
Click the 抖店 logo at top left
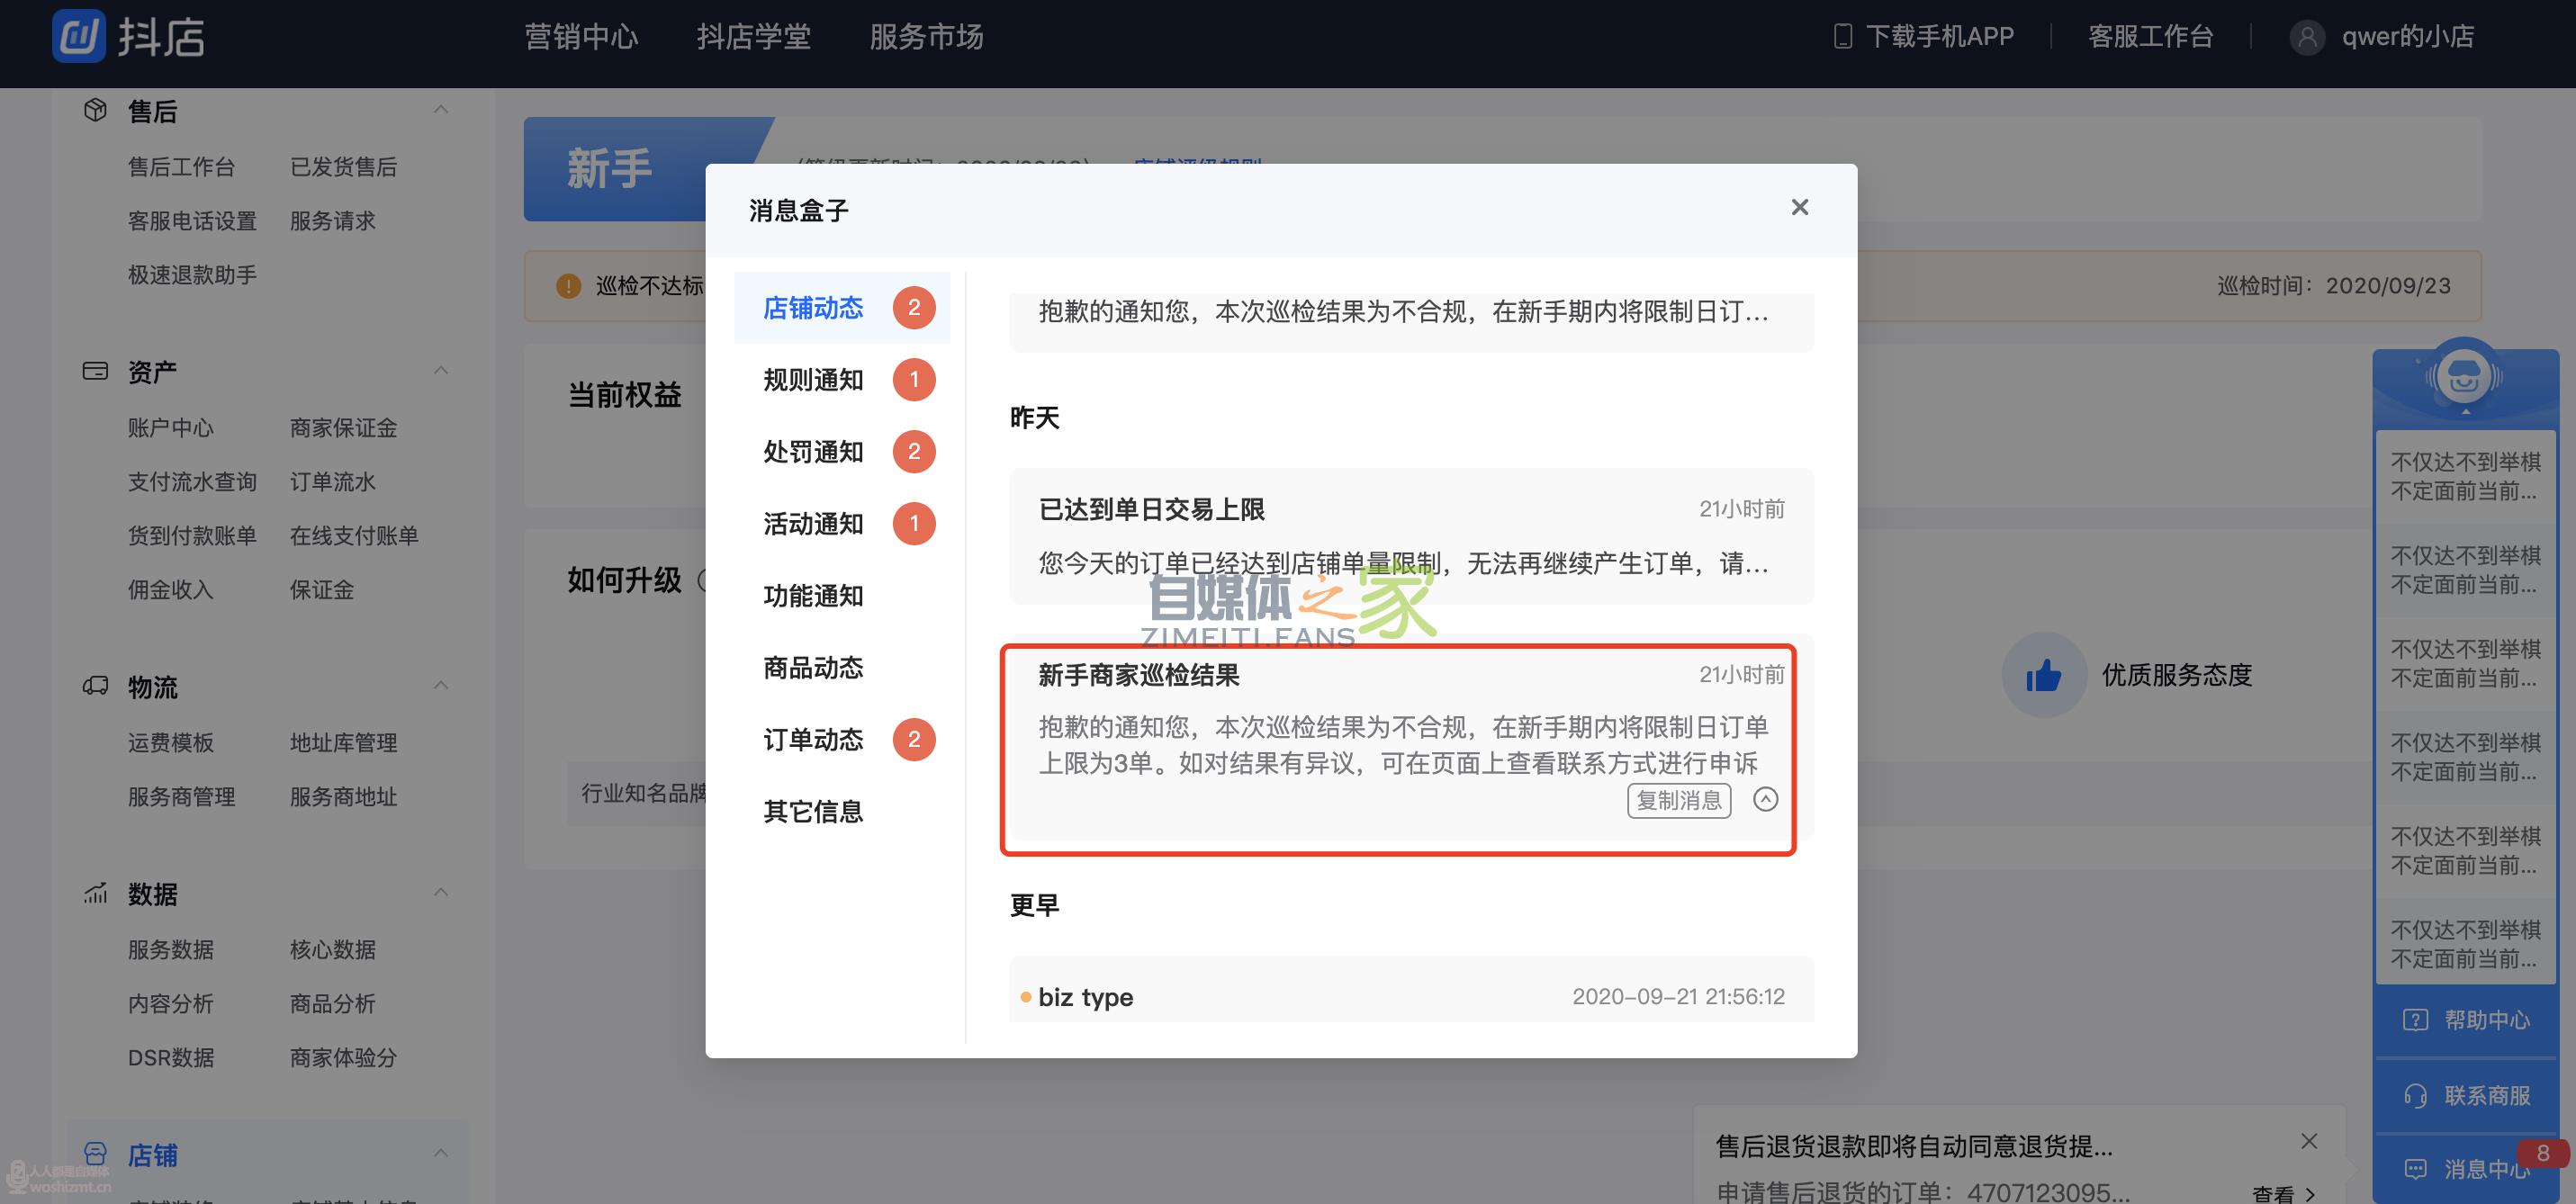130,37
